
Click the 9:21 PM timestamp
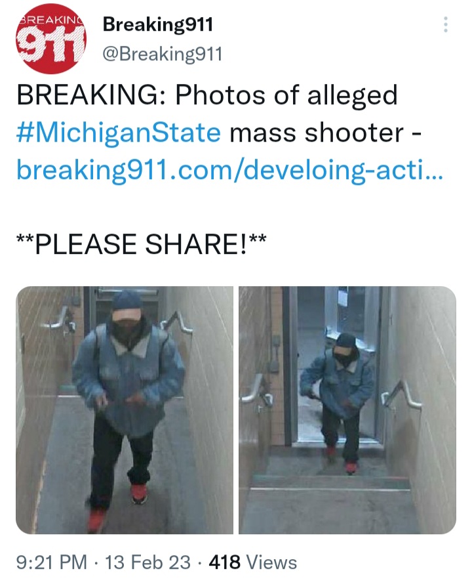pos(52,562)
